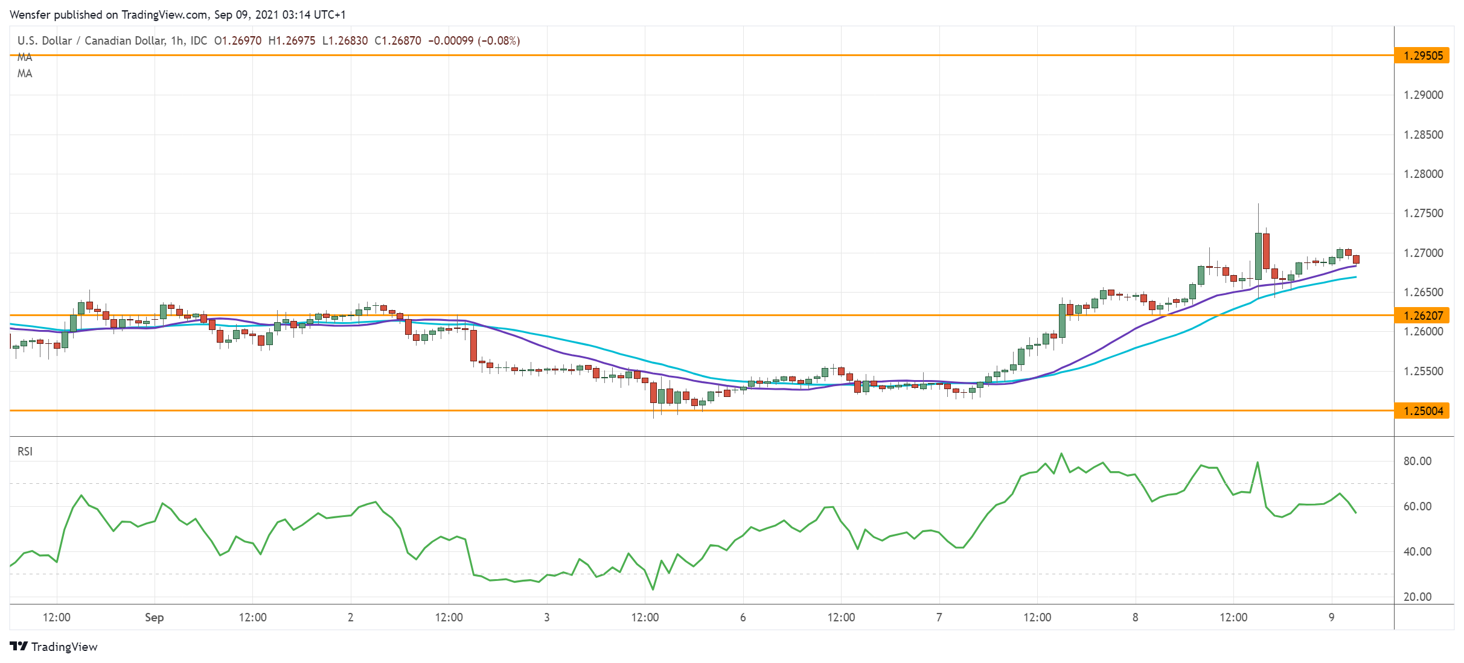Click the O1.26970 open price value
This screenshot has height=663, width=1464.
(238, 40)
